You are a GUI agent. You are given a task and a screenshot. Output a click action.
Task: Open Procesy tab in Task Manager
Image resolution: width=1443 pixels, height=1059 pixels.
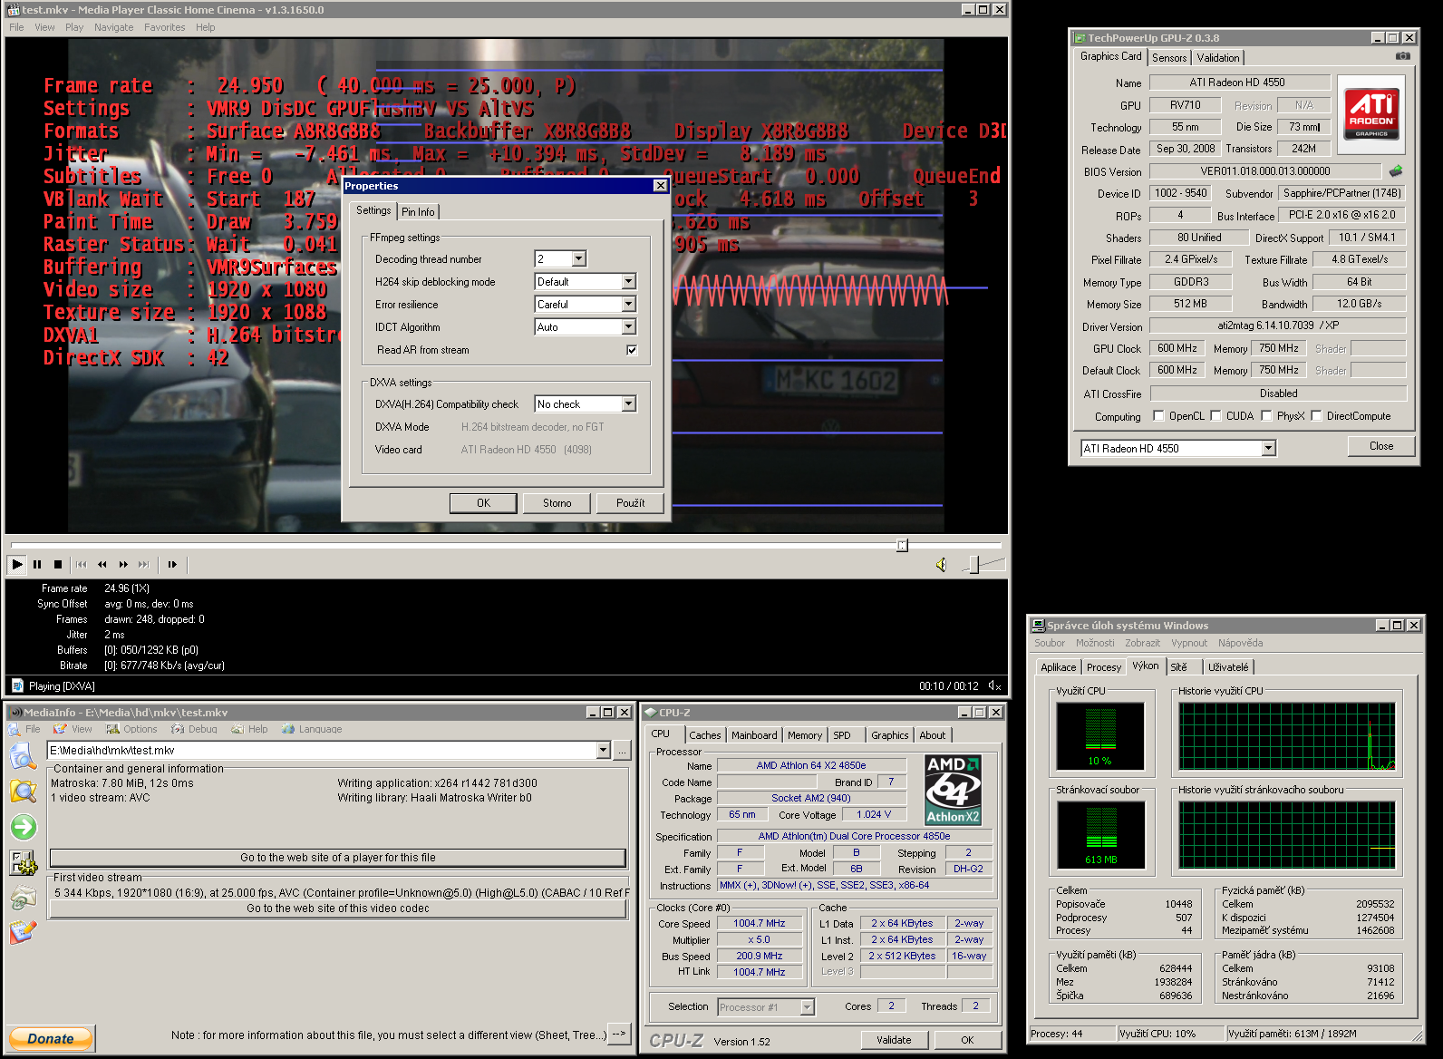tap(1103, 667)
